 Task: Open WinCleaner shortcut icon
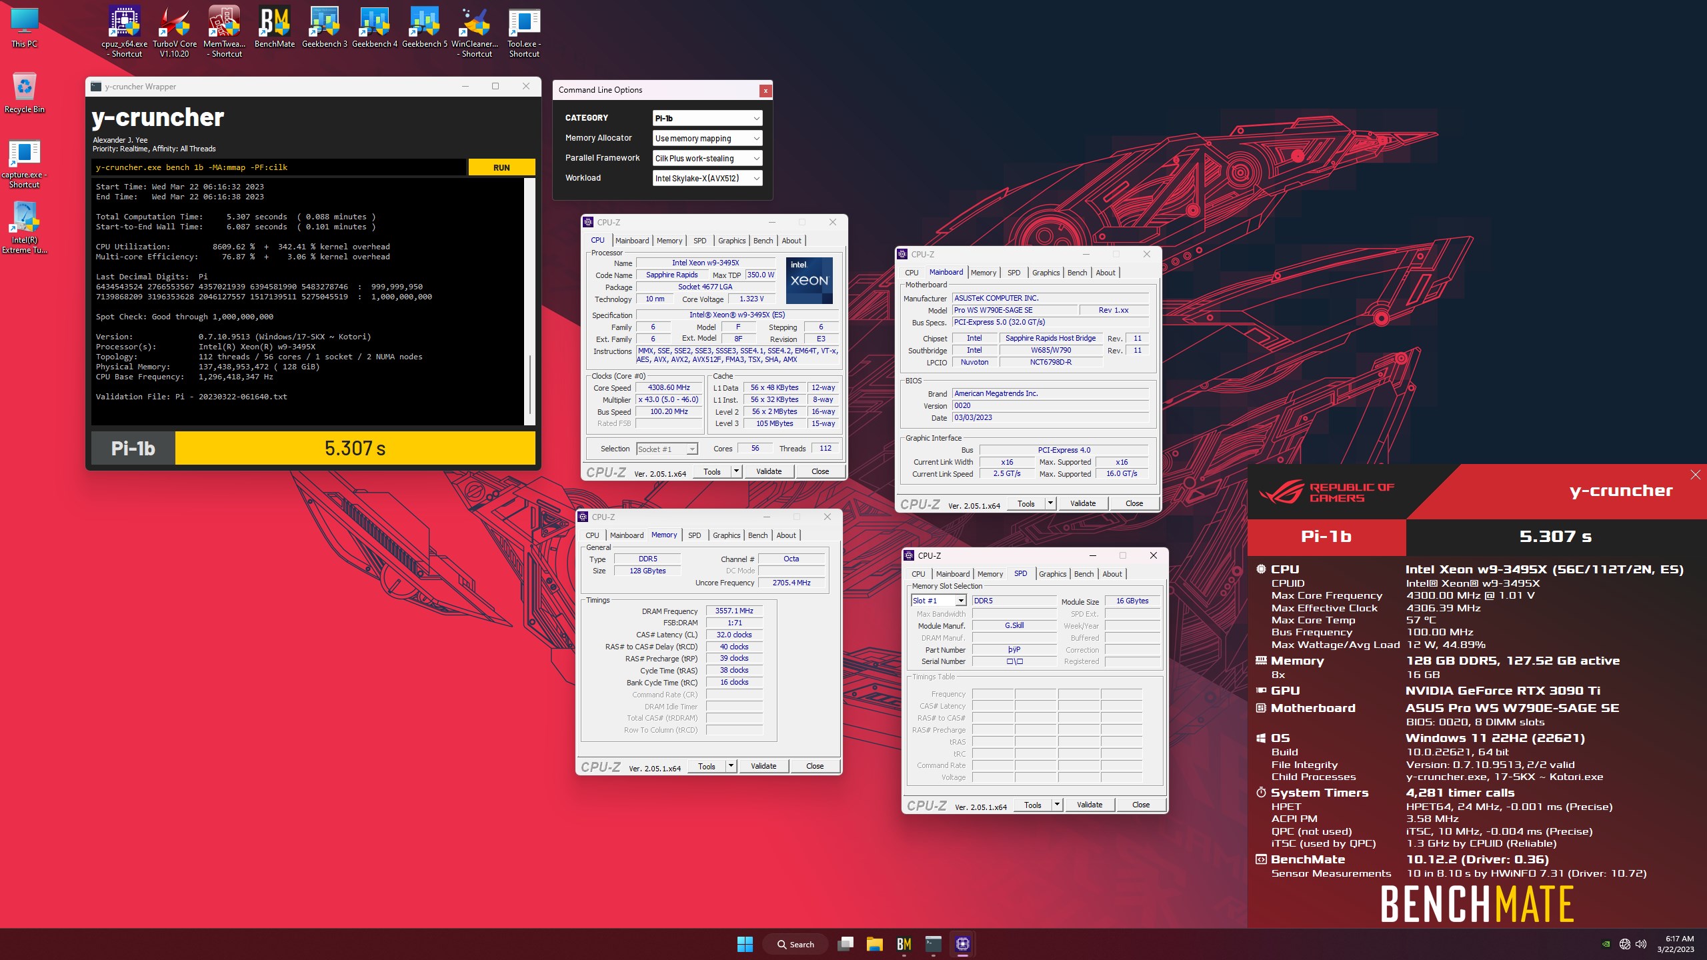click(475, 32)
